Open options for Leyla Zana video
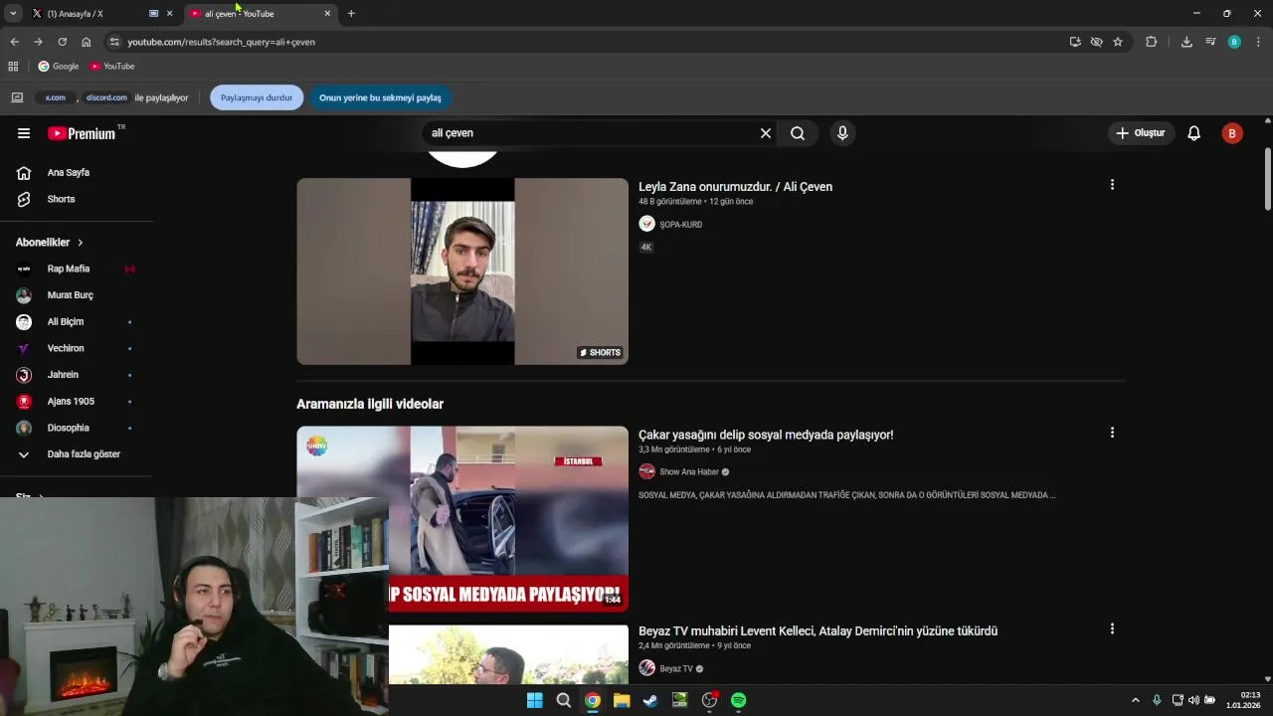The height and width of the screenshot is (716, 1273). [x=1112, y=185]
